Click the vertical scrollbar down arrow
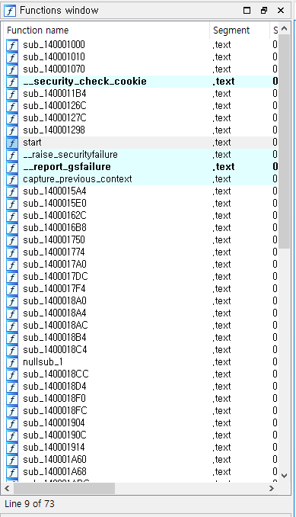This screenshot has height=517, width=296. click(x=285, y=476)
